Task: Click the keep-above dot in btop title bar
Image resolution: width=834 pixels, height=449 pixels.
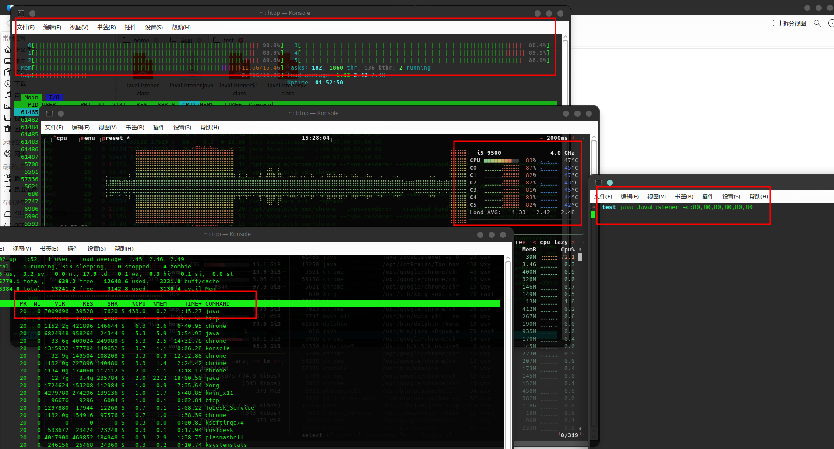Action: [x=61, y=114]
